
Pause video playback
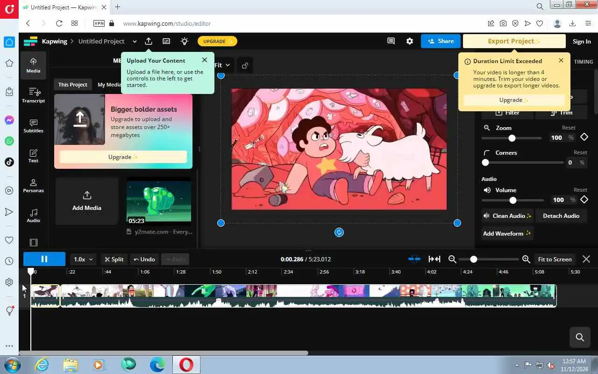click(x=44, y=259)
